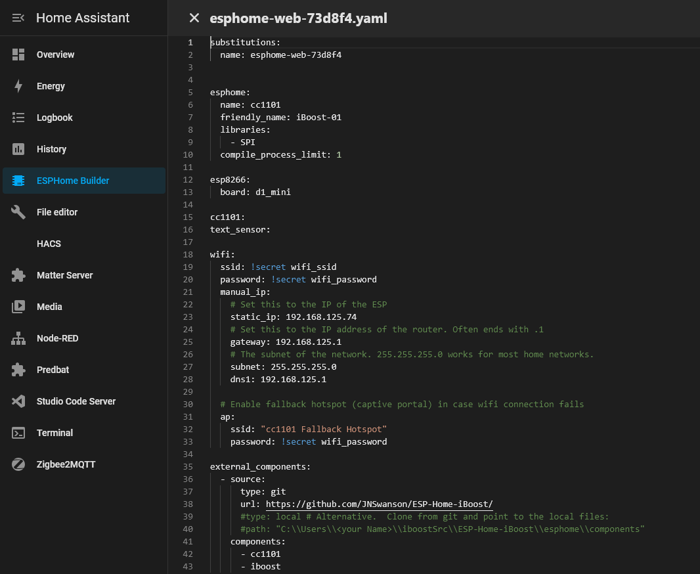Click the '# Enable fallback hotspot' comment

click(x=402, y=405)
